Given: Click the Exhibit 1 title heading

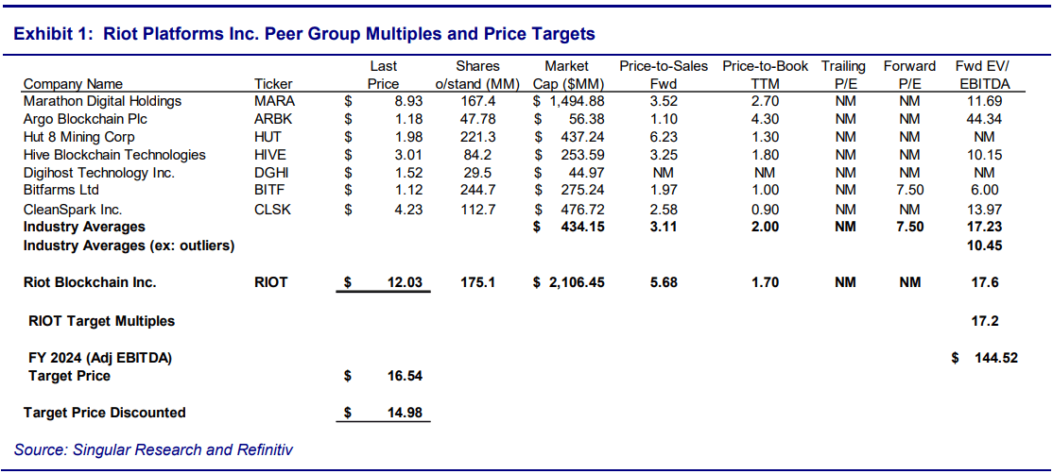Looking at the screenshot, I should click(x=304, y=34).
